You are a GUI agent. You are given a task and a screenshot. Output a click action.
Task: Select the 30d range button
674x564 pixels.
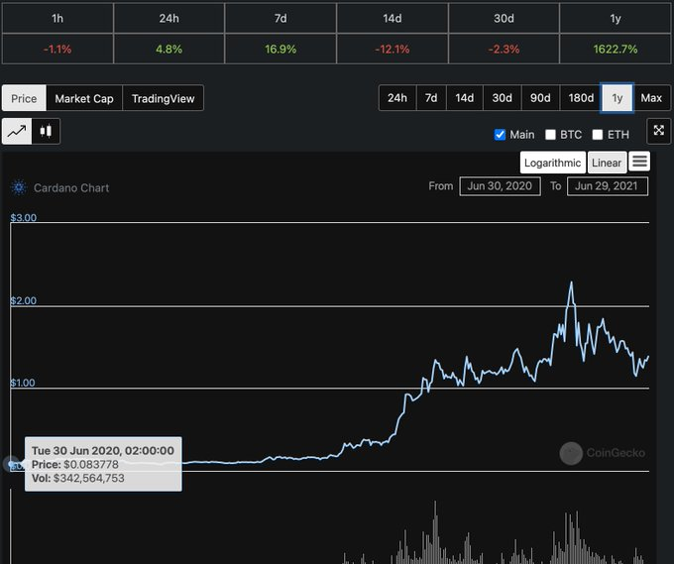pos(503,98)
